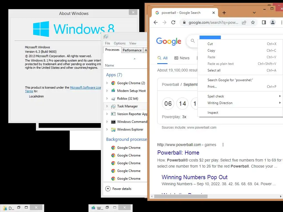Click the Chrome address bar URL

tap(213, 23)
